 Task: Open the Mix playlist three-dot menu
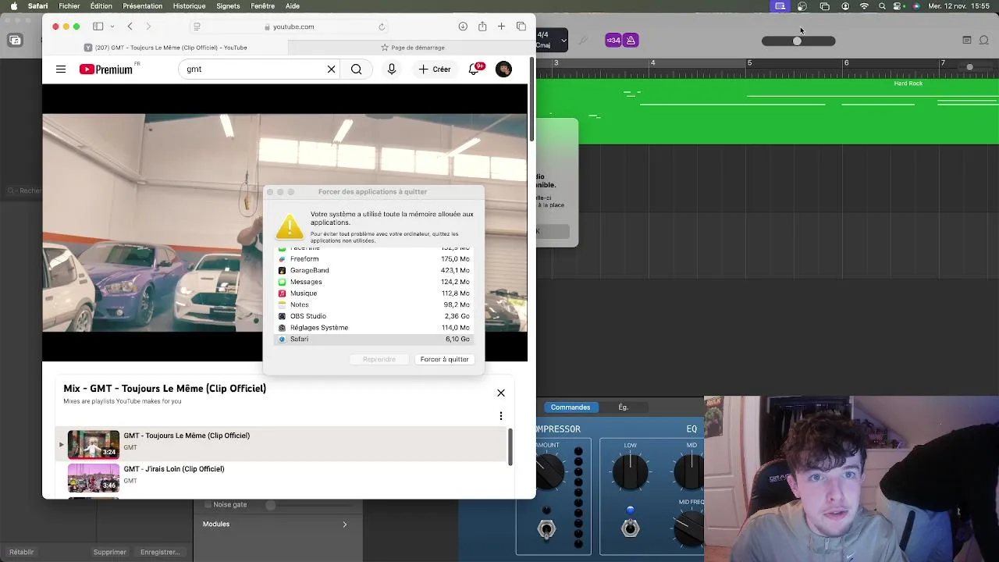click(x=501, y=416)
